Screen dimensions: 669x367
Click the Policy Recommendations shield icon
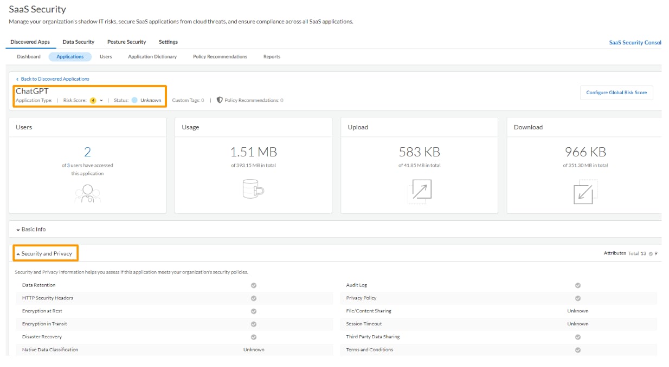(220, 100)
